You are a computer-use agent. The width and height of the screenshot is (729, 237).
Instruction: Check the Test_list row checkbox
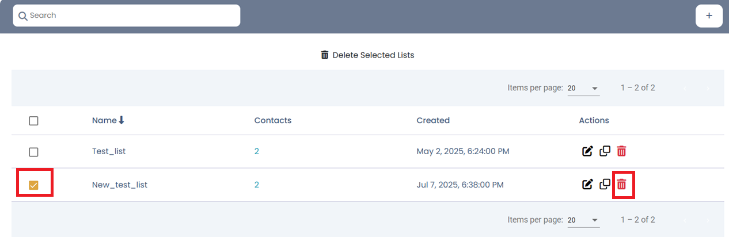[33, 152]
